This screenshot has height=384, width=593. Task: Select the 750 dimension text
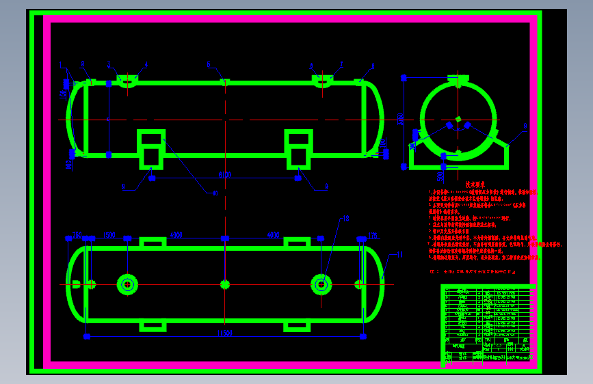tap(77, 235)
